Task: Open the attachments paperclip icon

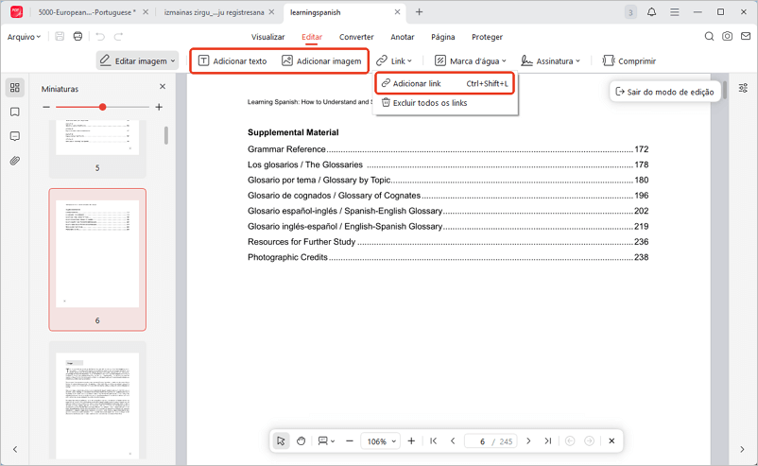Action: point(15,161)
